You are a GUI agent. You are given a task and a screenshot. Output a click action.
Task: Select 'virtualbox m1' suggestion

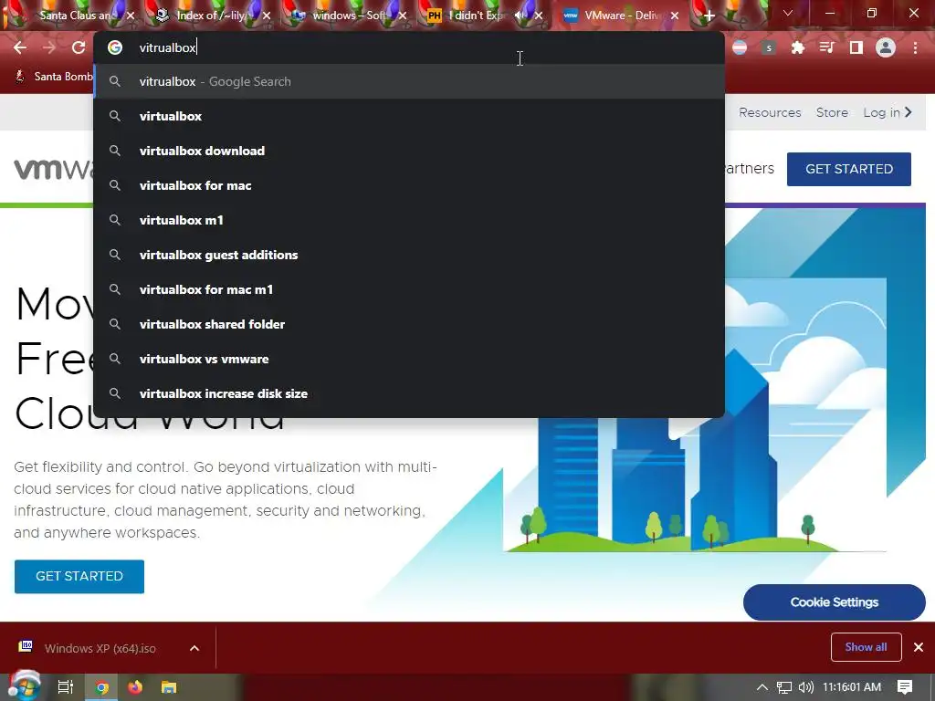point(409,220)
